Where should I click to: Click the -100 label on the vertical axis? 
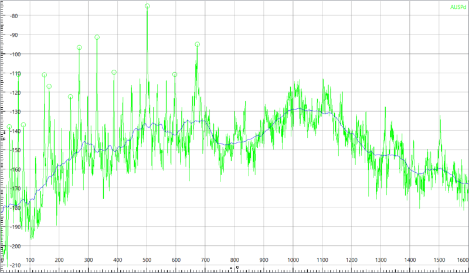pos(13,54)
